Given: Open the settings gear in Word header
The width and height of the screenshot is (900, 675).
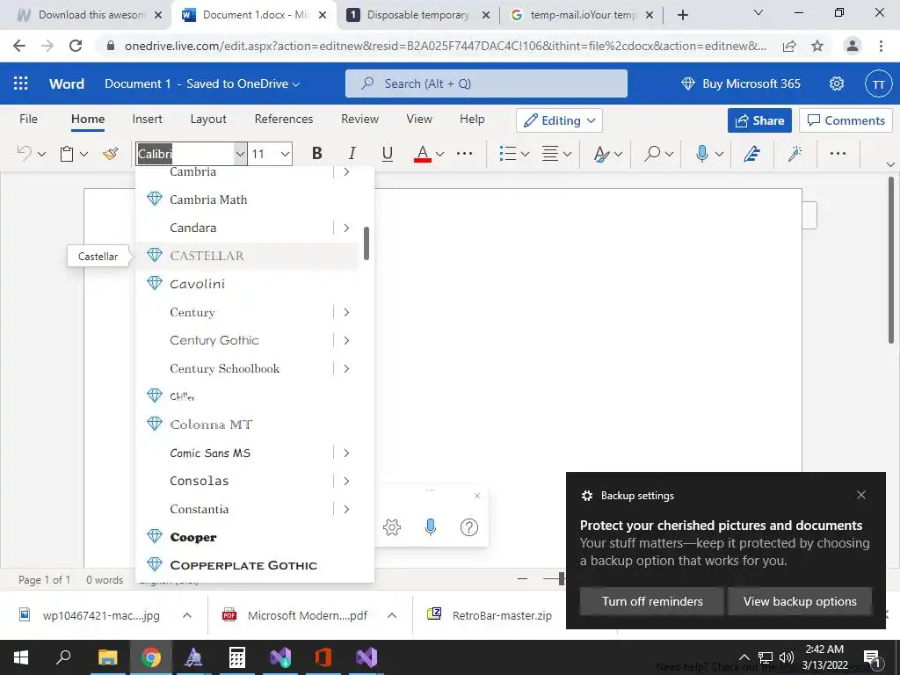Looking at the screenshot, I should tap(837, 83).
